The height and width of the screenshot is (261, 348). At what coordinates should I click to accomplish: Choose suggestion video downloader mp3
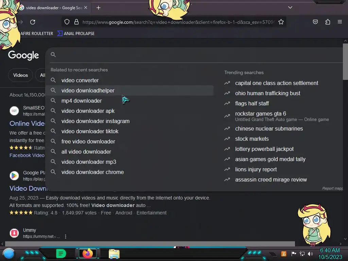pos(129,162)
